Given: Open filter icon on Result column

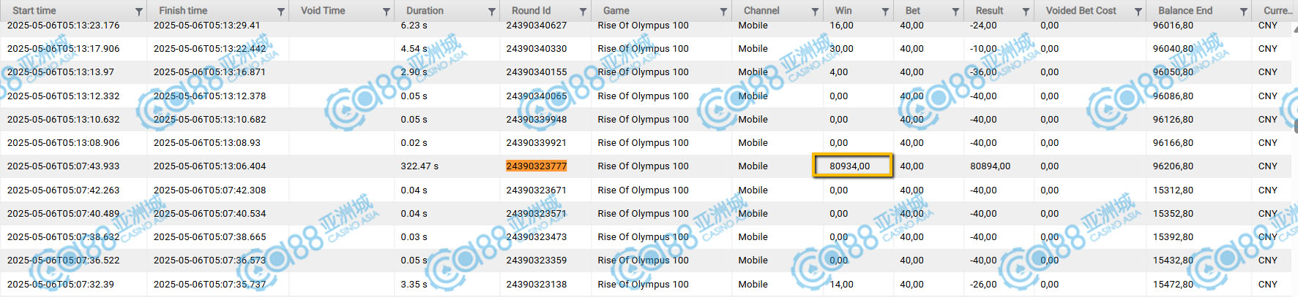Looking at the screenshot, I should (1026, 11).
